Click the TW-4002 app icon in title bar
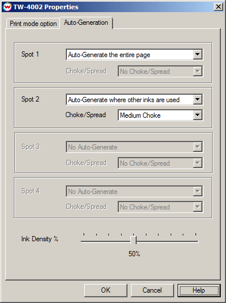 point(7,7)
